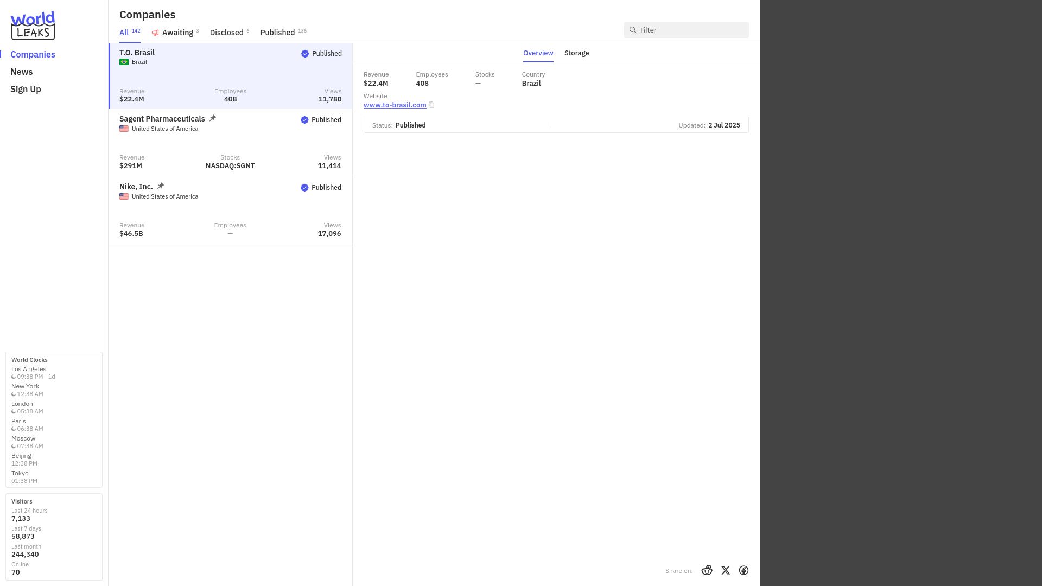Viewport: 1042px width, 586px height.
Task: Click the pin icon next to Sagent Pharmaceuticals
Action: click(x=213, y=118)
